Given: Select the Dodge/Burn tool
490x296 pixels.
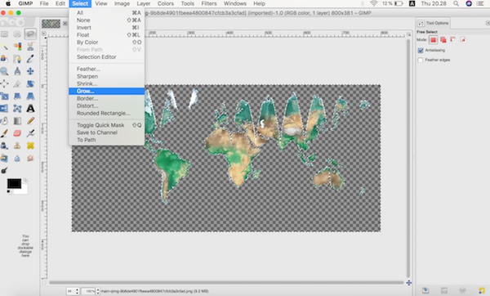Looking at the screenshot, I should [x=4, y=171].
